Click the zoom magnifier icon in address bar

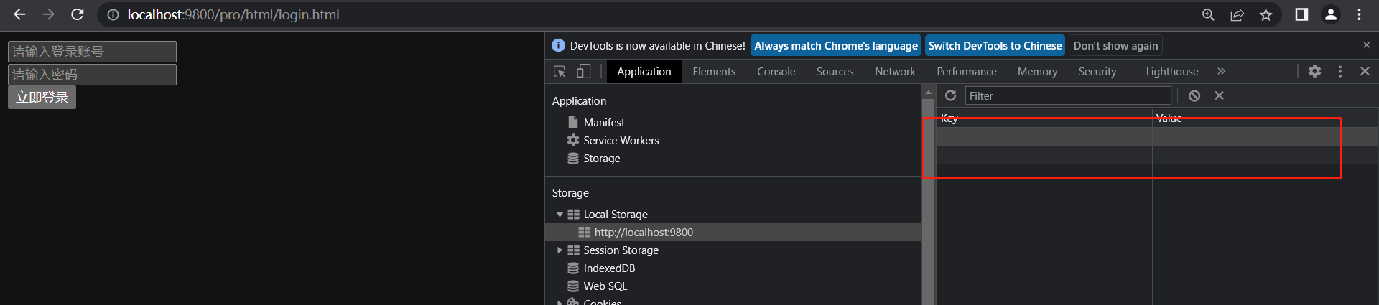(x=1208, y=14)
